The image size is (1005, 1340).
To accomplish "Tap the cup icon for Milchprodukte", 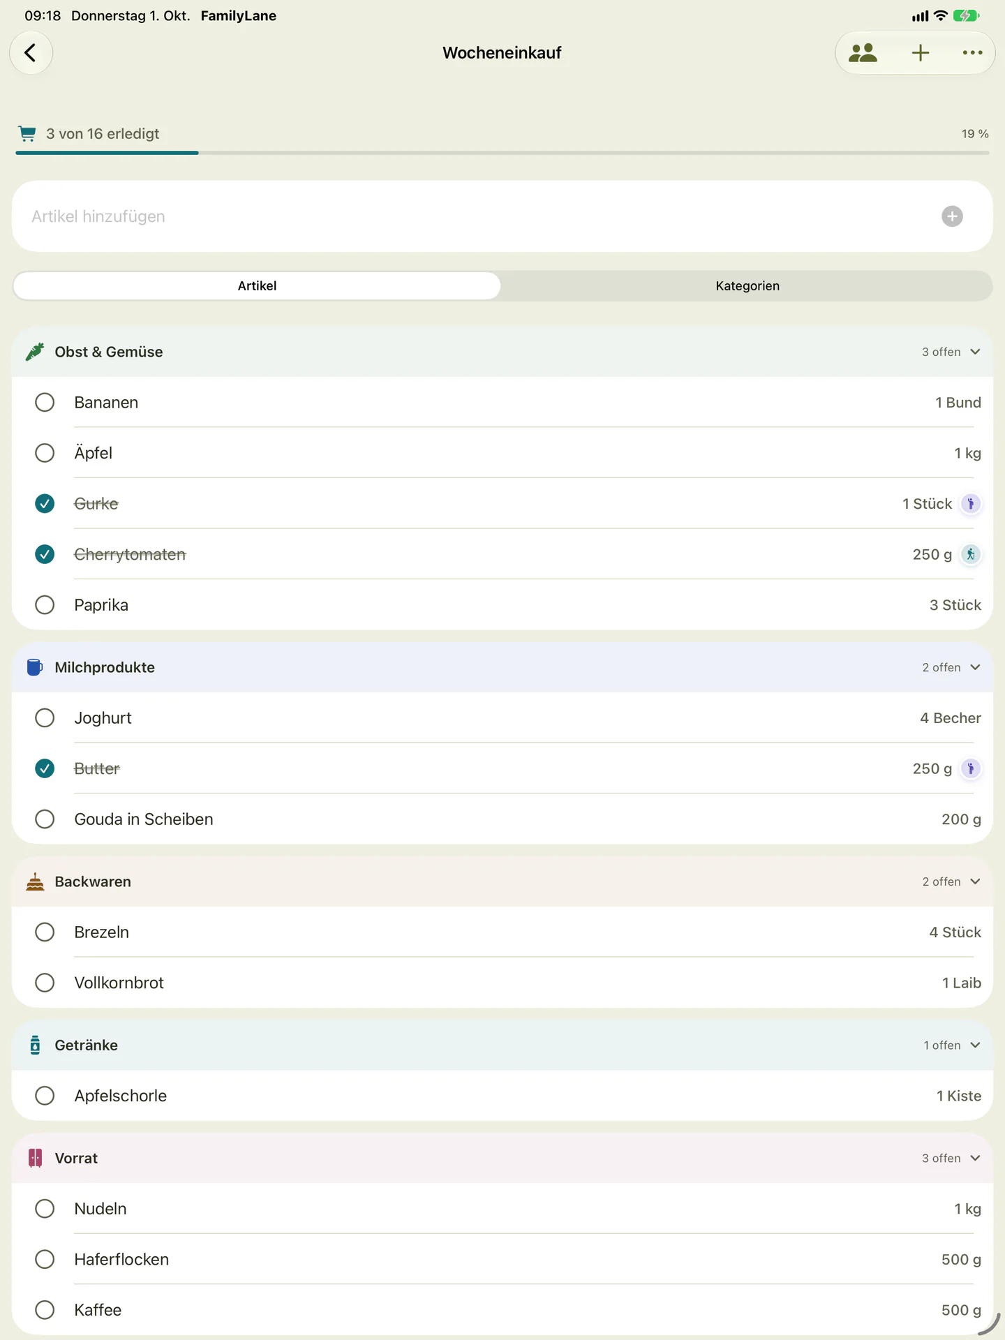I will (35, 667).
